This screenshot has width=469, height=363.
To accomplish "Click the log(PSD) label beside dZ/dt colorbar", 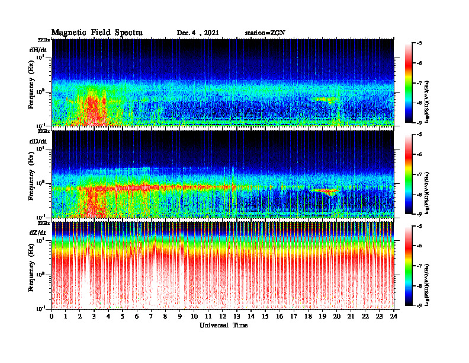I will point(427,285).
